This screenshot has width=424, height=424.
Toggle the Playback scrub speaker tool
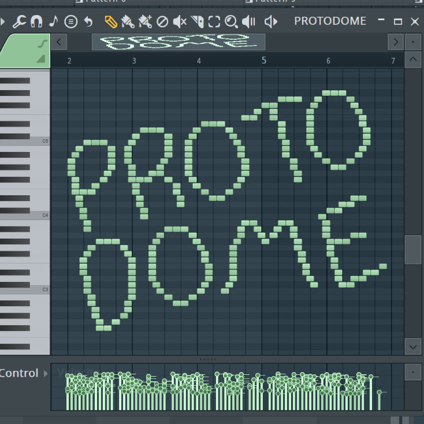coord(249,22)
